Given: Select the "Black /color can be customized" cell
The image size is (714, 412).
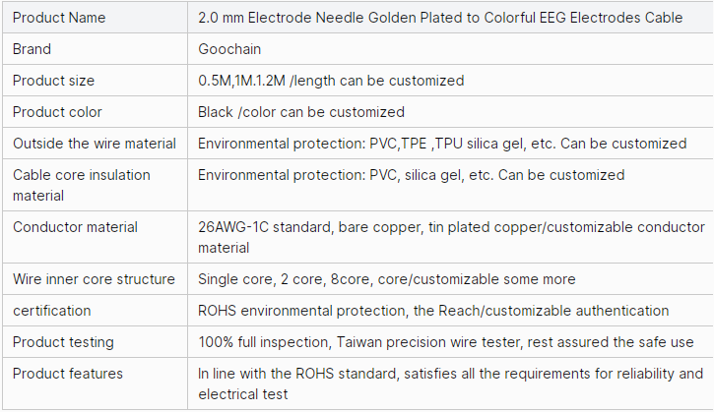Looking at the screenshot, I should (301, 112).
